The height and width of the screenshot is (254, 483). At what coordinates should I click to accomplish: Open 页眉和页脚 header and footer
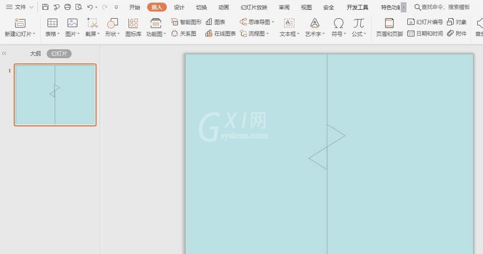pos(389,27)
